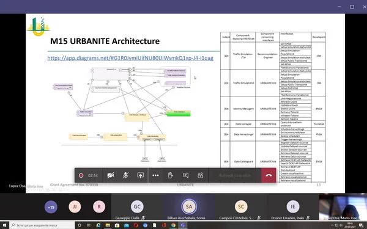This screenshot has height=229, width=367.
Task: Click the M15 URBANITE Architecture slide title
Action: [x=105, y=41]
